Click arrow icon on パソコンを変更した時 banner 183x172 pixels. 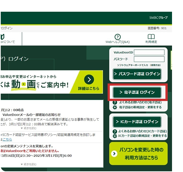point(114,154)
